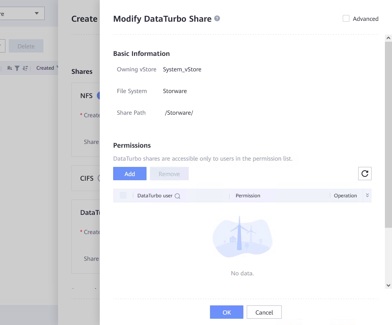Expand column options with double chevron
Viewport: 392px width, 325px height.
click(x=367, y=195)
